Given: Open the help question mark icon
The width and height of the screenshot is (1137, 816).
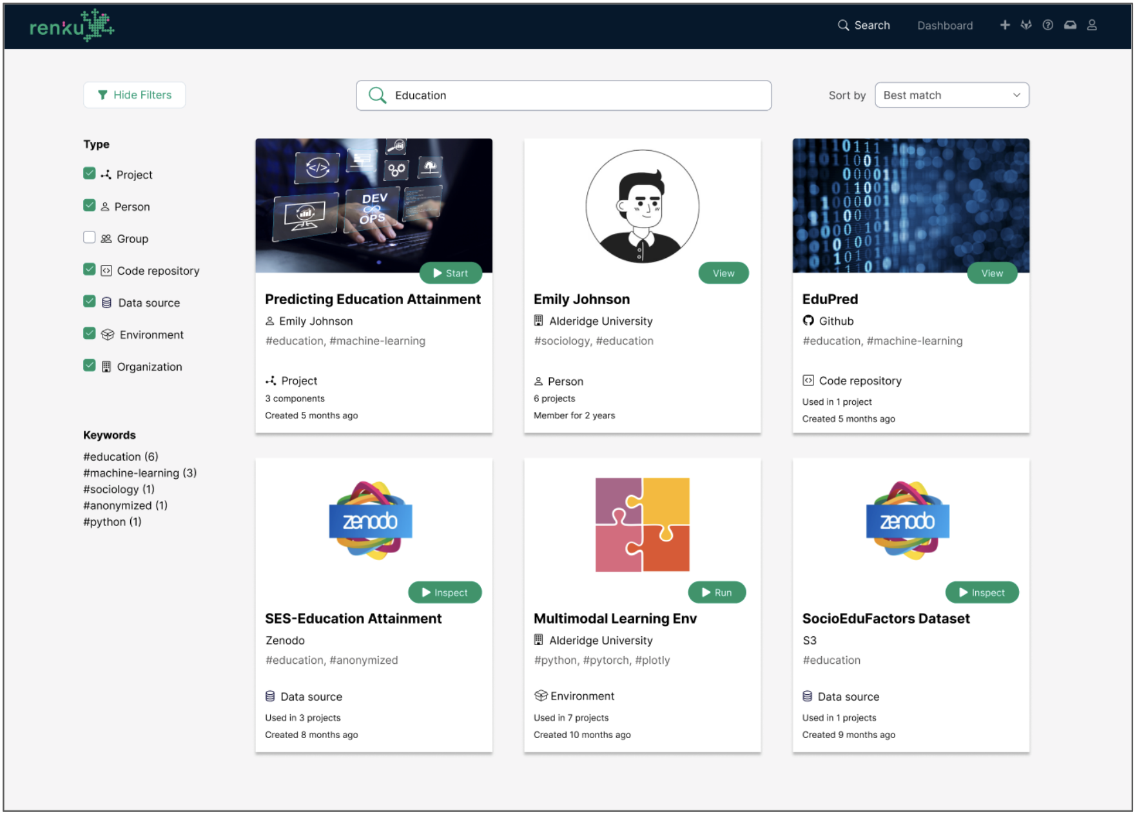Looking at the screenshot, I should pos(1048,25).
